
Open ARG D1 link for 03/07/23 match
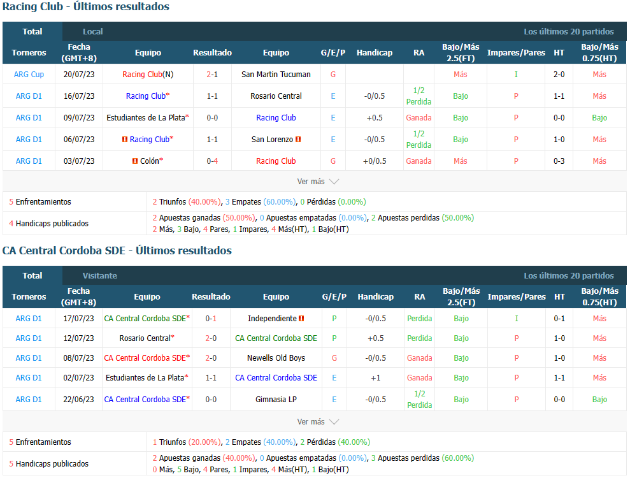pyautogui.click(x=29, y=161)
